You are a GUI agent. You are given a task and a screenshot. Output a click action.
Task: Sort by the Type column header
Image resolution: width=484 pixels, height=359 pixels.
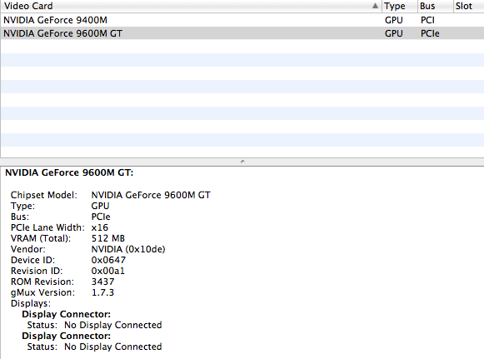pos(400,6)
